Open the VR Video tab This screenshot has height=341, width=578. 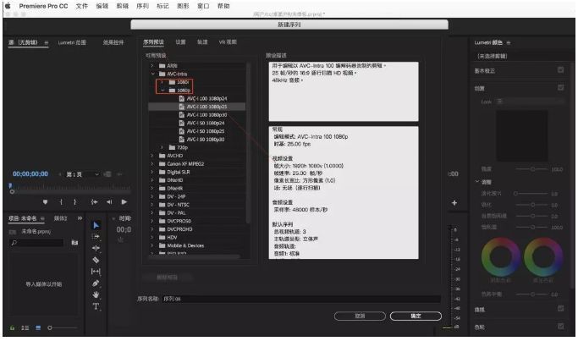(228, 42)
